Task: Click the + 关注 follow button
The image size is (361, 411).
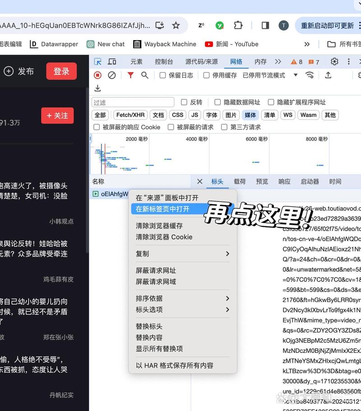Action: point(57,115)
